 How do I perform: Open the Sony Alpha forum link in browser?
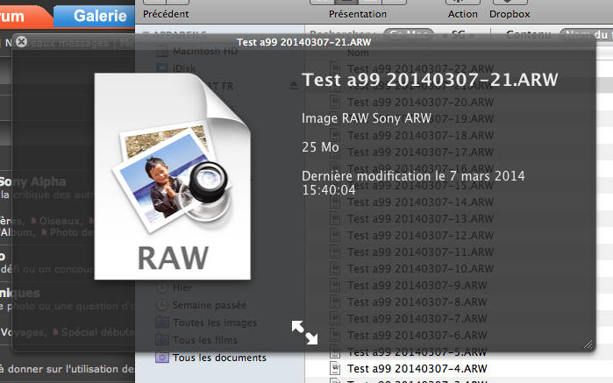[x=32, y=181]
